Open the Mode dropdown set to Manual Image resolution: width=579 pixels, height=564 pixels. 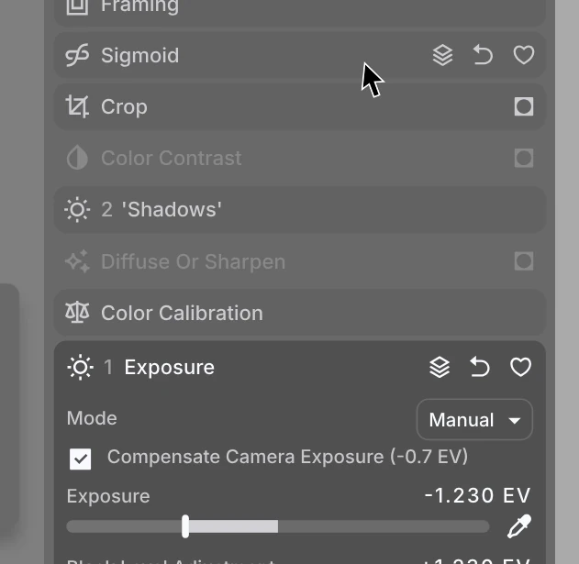point(474,420)
